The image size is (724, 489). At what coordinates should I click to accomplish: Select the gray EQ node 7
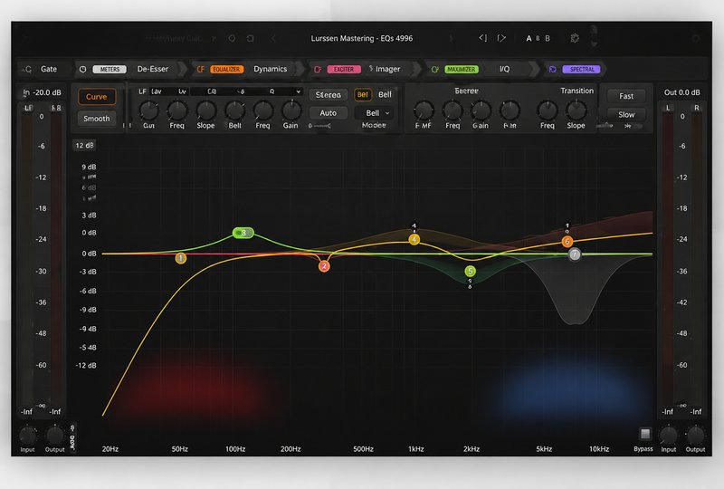click(575, 254)
